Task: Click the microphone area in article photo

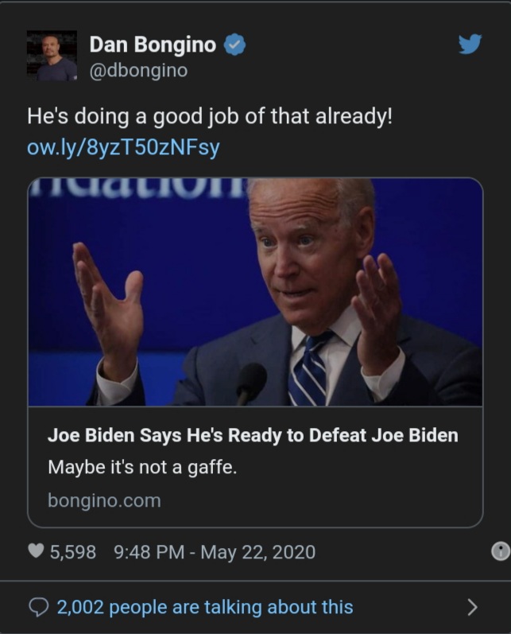Action: click(250, 383)
